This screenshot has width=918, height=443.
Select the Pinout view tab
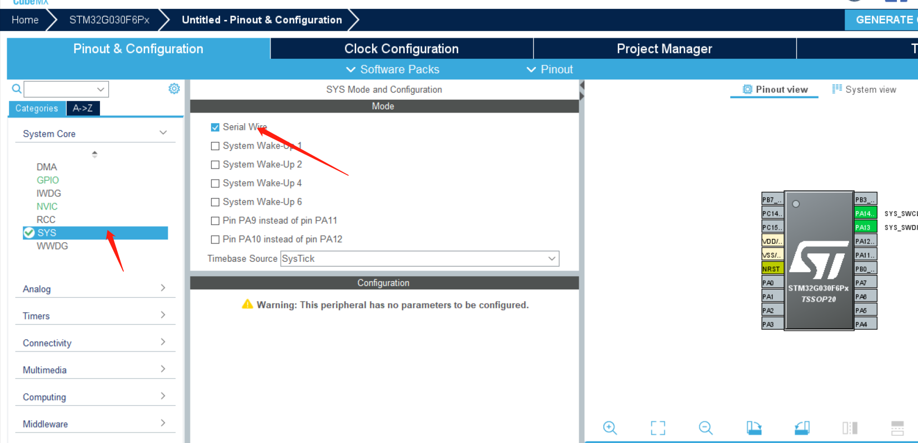tap(775, 89)
